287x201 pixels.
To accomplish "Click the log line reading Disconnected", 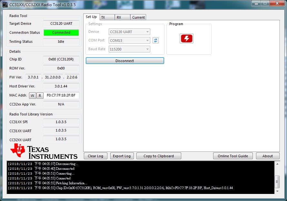I will pyautogui.click(x=41, y=169).
